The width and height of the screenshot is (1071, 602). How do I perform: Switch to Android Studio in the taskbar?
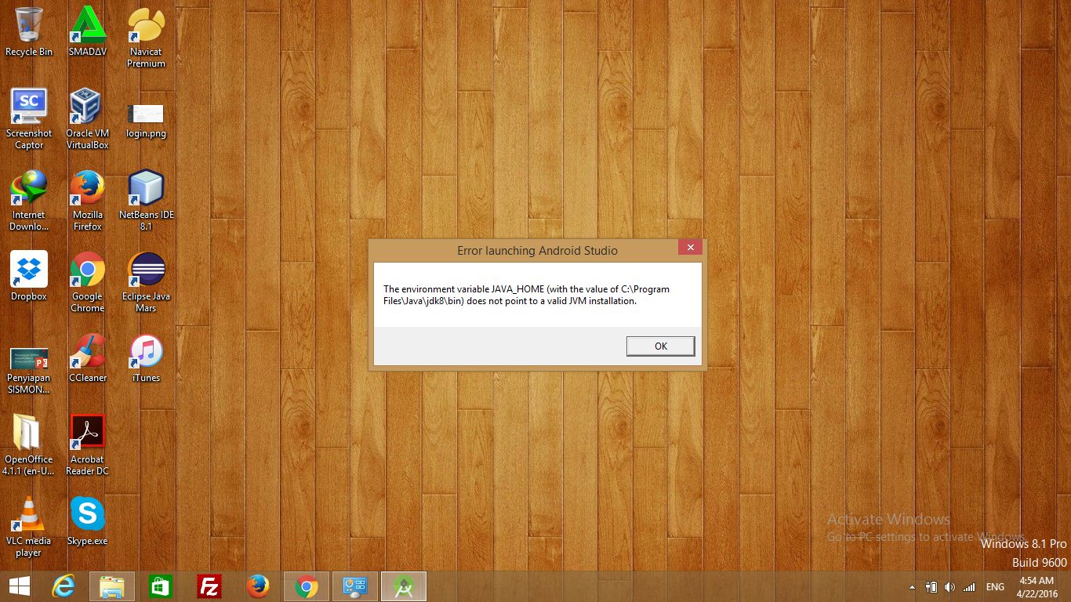pos(404,586)
